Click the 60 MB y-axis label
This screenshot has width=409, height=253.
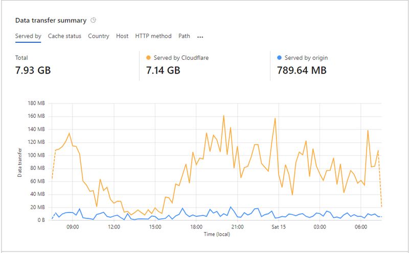point(37,181)
